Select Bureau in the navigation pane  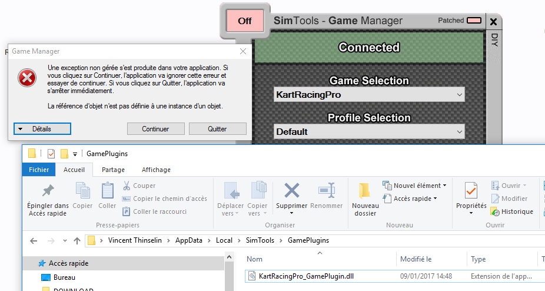click(64, 277)
